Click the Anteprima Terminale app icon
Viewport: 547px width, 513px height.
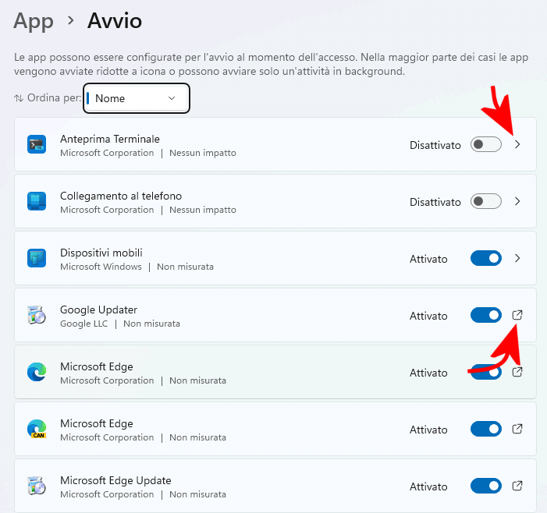tap(37, 144)
